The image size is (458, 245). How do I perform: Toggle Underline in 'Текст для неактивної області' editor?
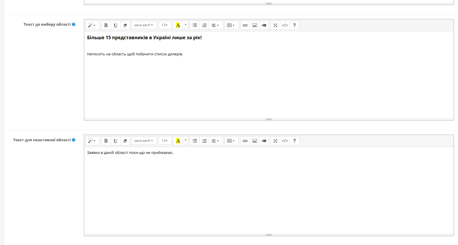pos(116,141)
